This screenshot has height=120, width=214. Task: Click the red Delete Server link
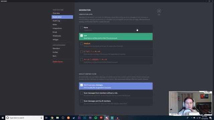click(58, 62)
